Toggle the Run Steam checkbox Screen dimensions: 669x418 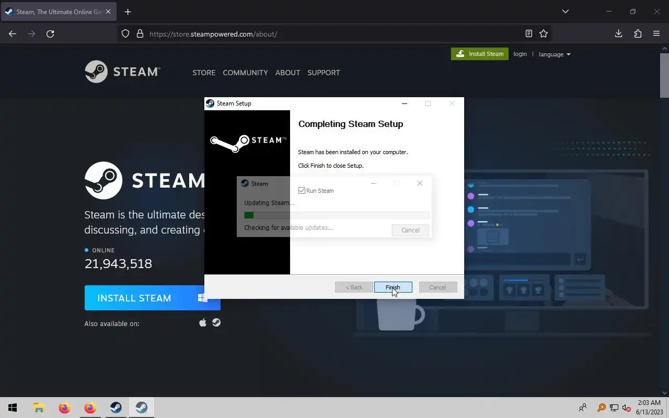point(302,191)
